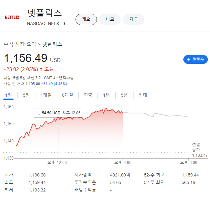Select the 최대 maximum chart range
The height and width of the screenshot is (199, 210).
click(x=143, y=95)
